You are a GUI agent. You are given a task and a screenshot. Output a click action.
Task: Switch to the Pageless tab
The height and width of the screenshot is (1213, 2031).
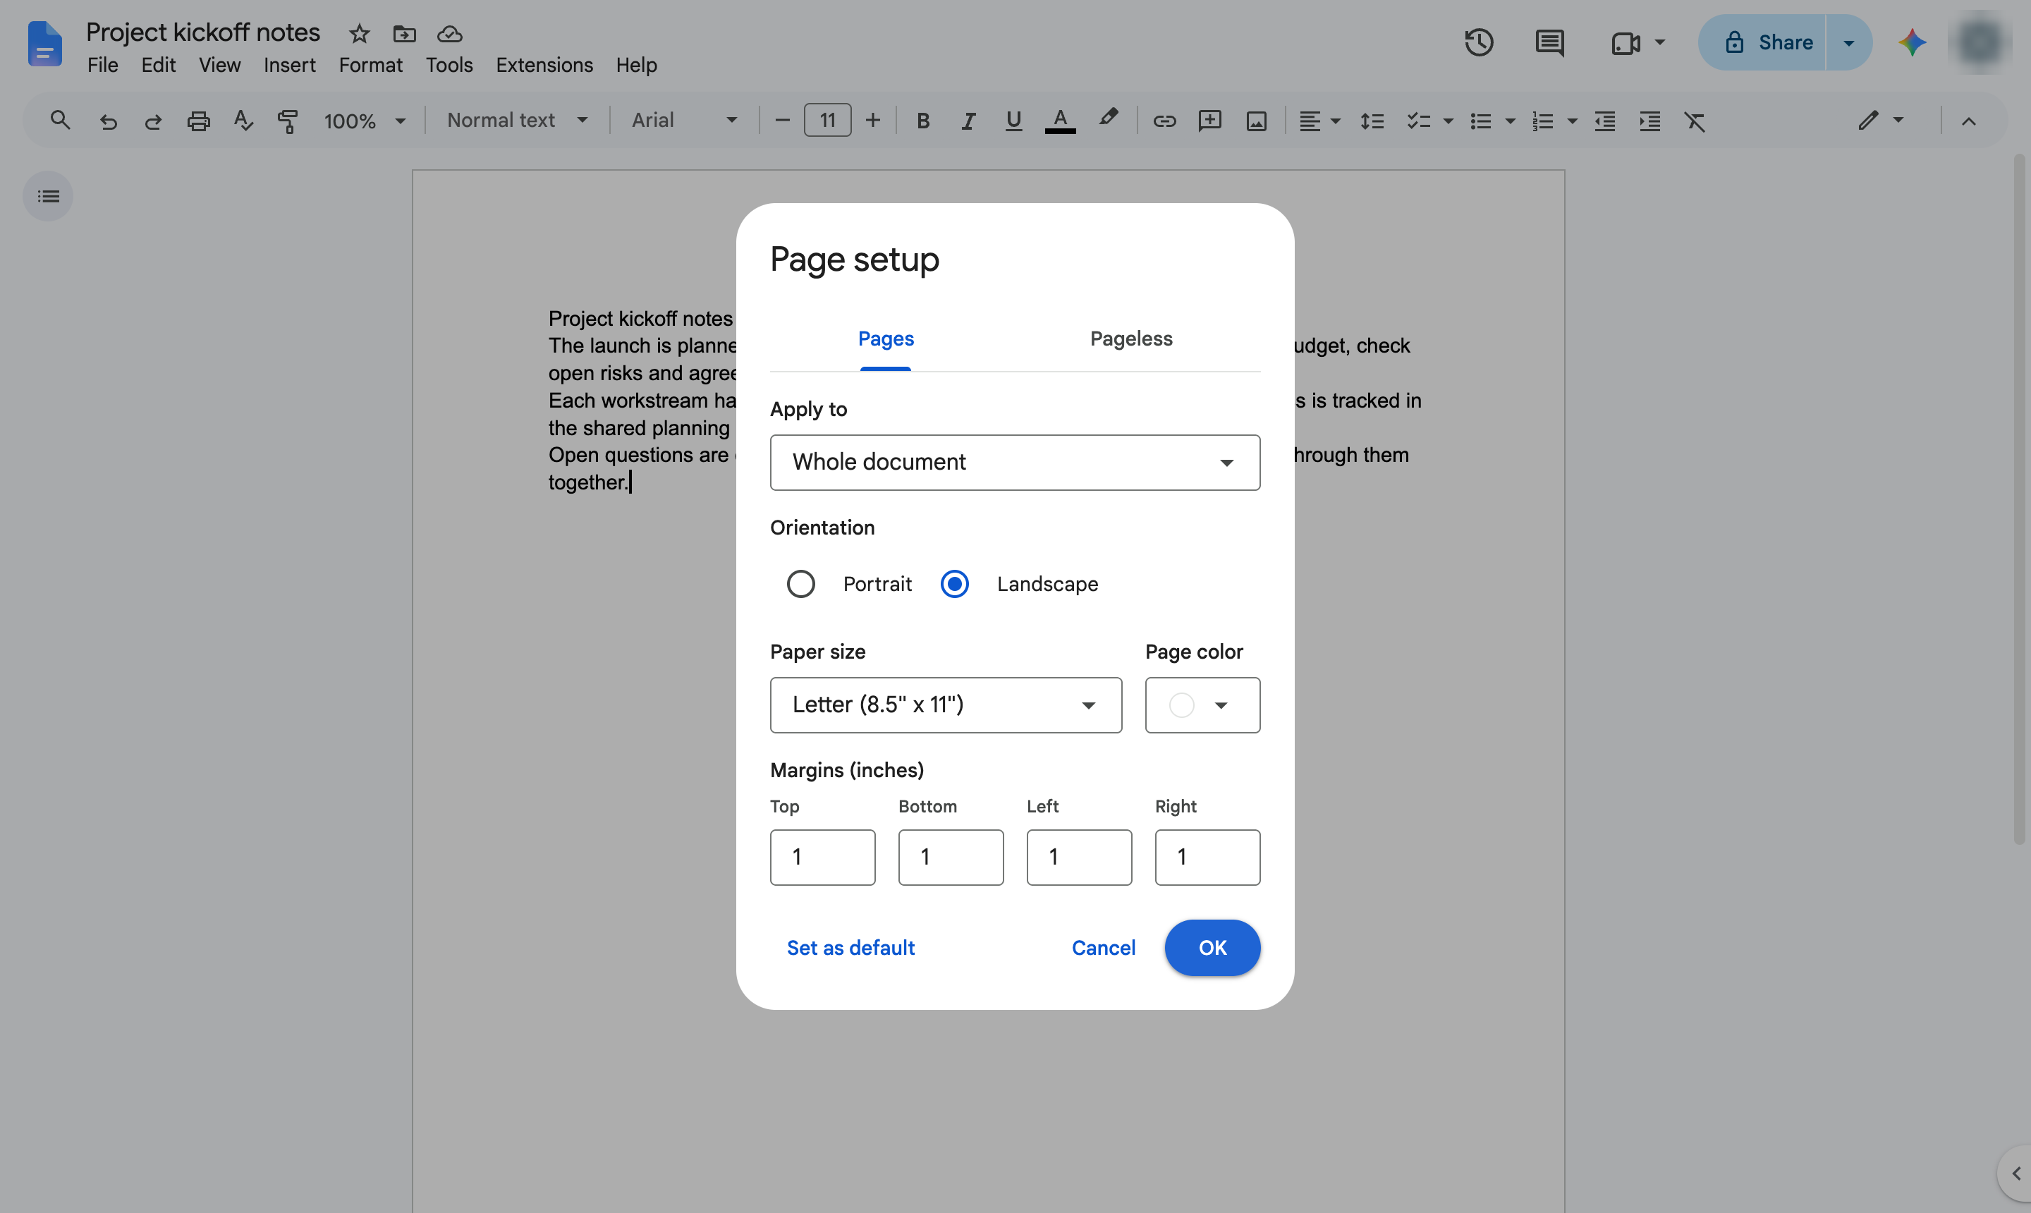point(1131,339)
